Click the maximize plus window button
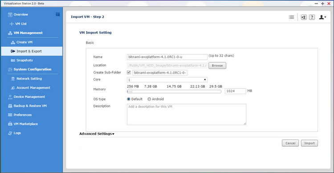The height and width of the screenshot is (173, 334). tap(323, 4)
